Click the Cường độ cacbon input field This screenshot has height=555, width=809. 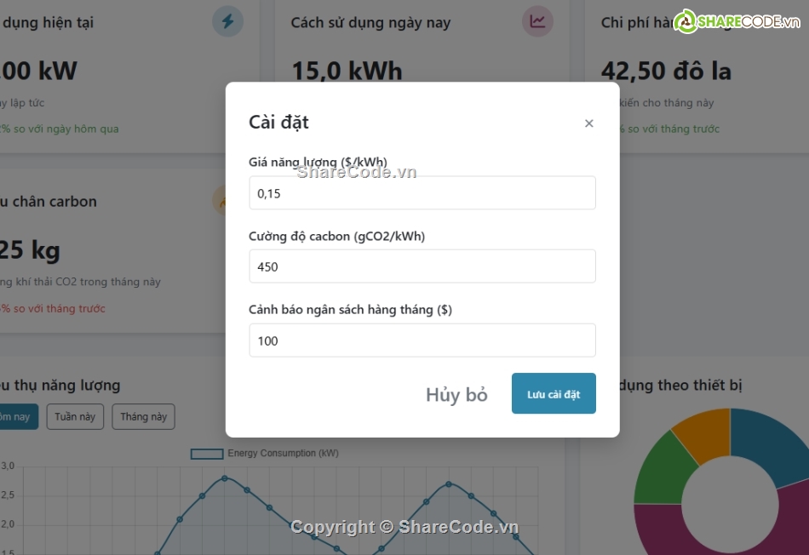[422, 266]
